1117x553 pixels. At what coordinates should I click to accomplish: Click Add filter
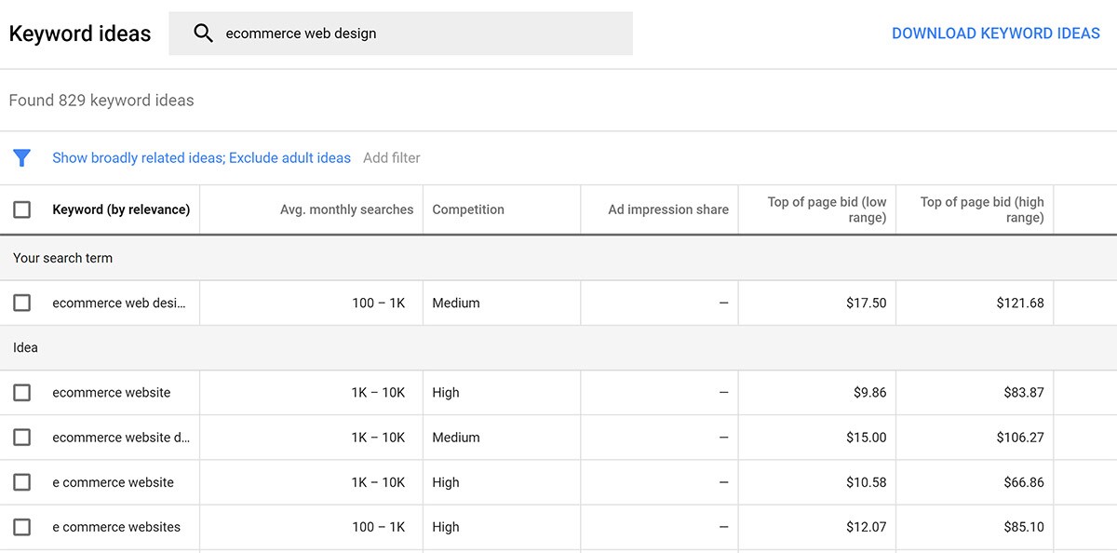(391, 158)
